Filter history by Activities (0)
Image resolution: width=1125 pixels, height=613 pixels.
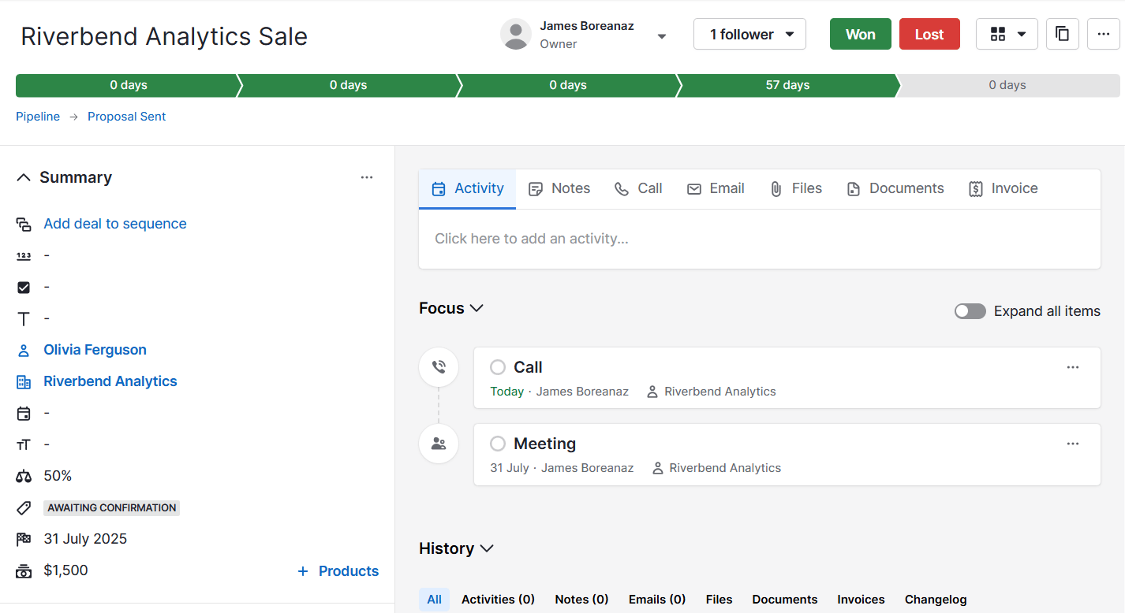[x=498, y=600]
